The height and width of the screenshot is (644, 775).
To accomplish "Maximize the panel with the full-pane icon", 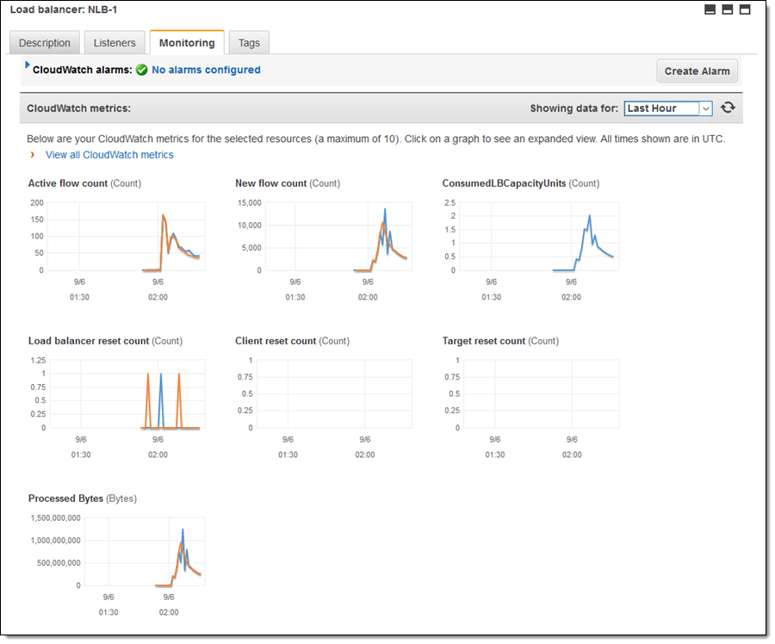I will click(x=745, y=9).
